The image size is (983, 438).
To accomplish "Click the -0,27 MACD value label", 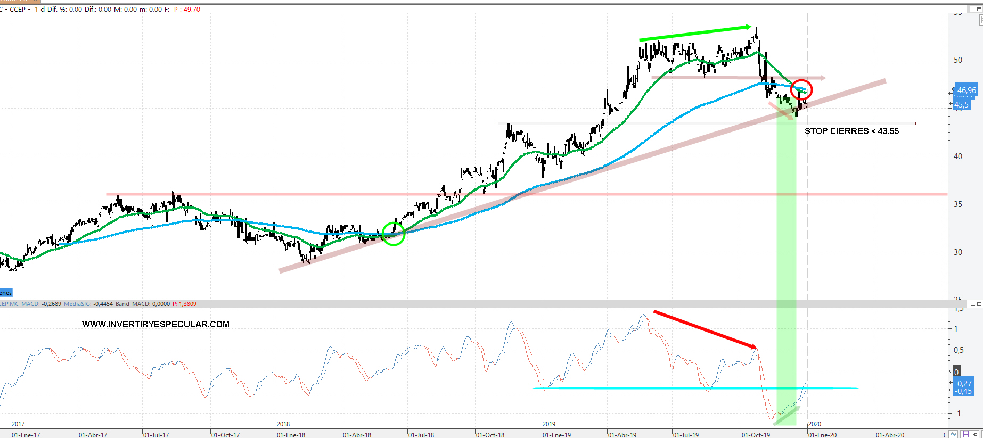I will pyautogui.click(x=963, y=383).
